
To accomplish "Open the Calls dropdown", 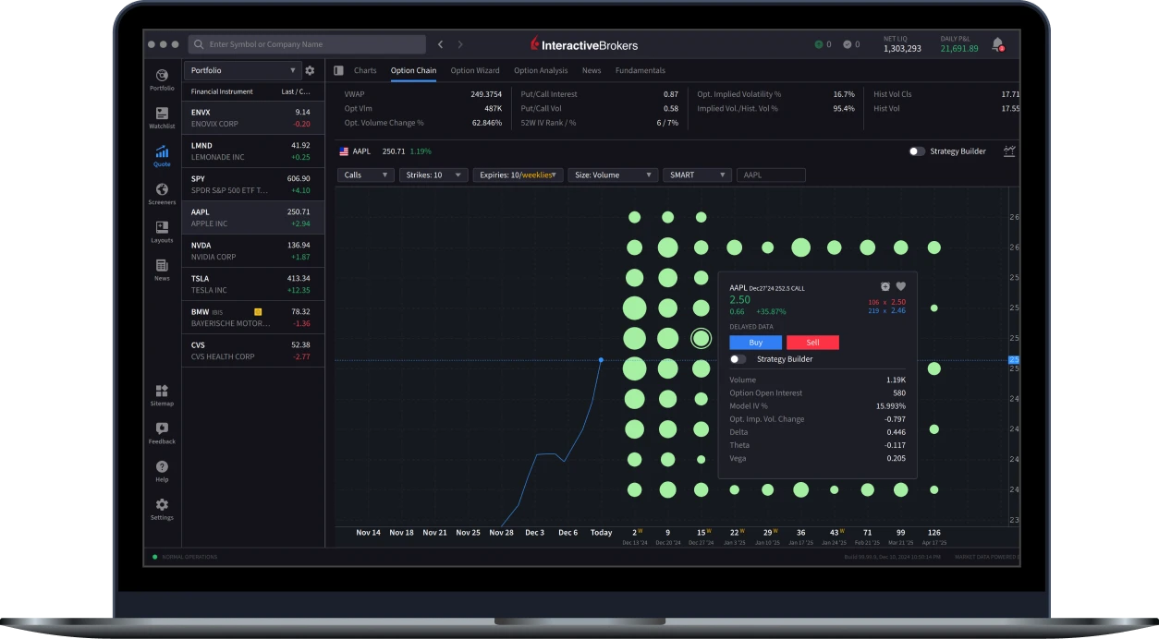I will click(366, 175).
